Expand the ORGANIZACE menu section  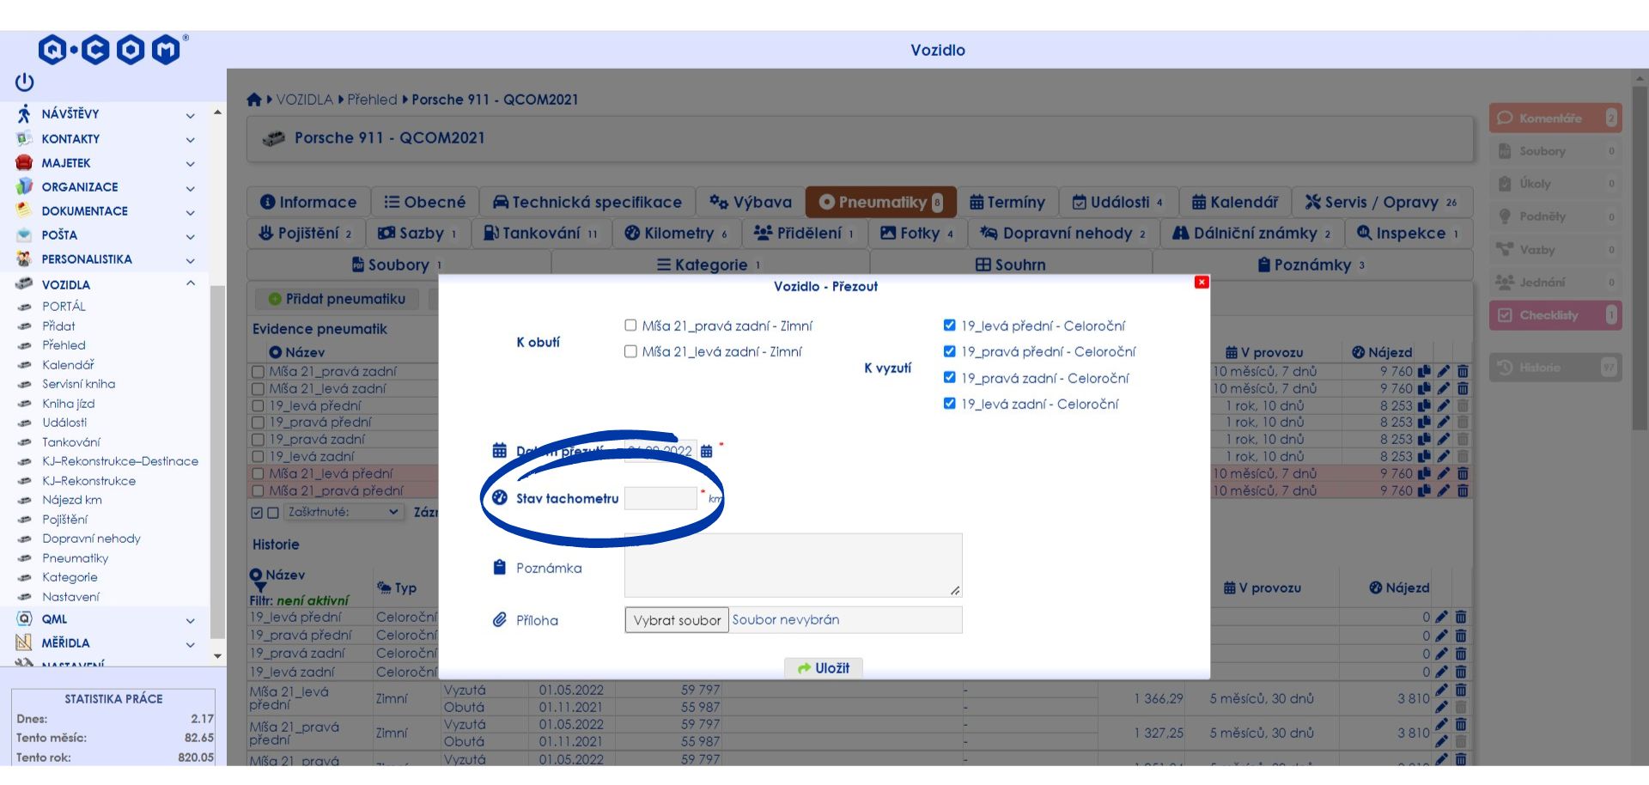coord(191,187)
